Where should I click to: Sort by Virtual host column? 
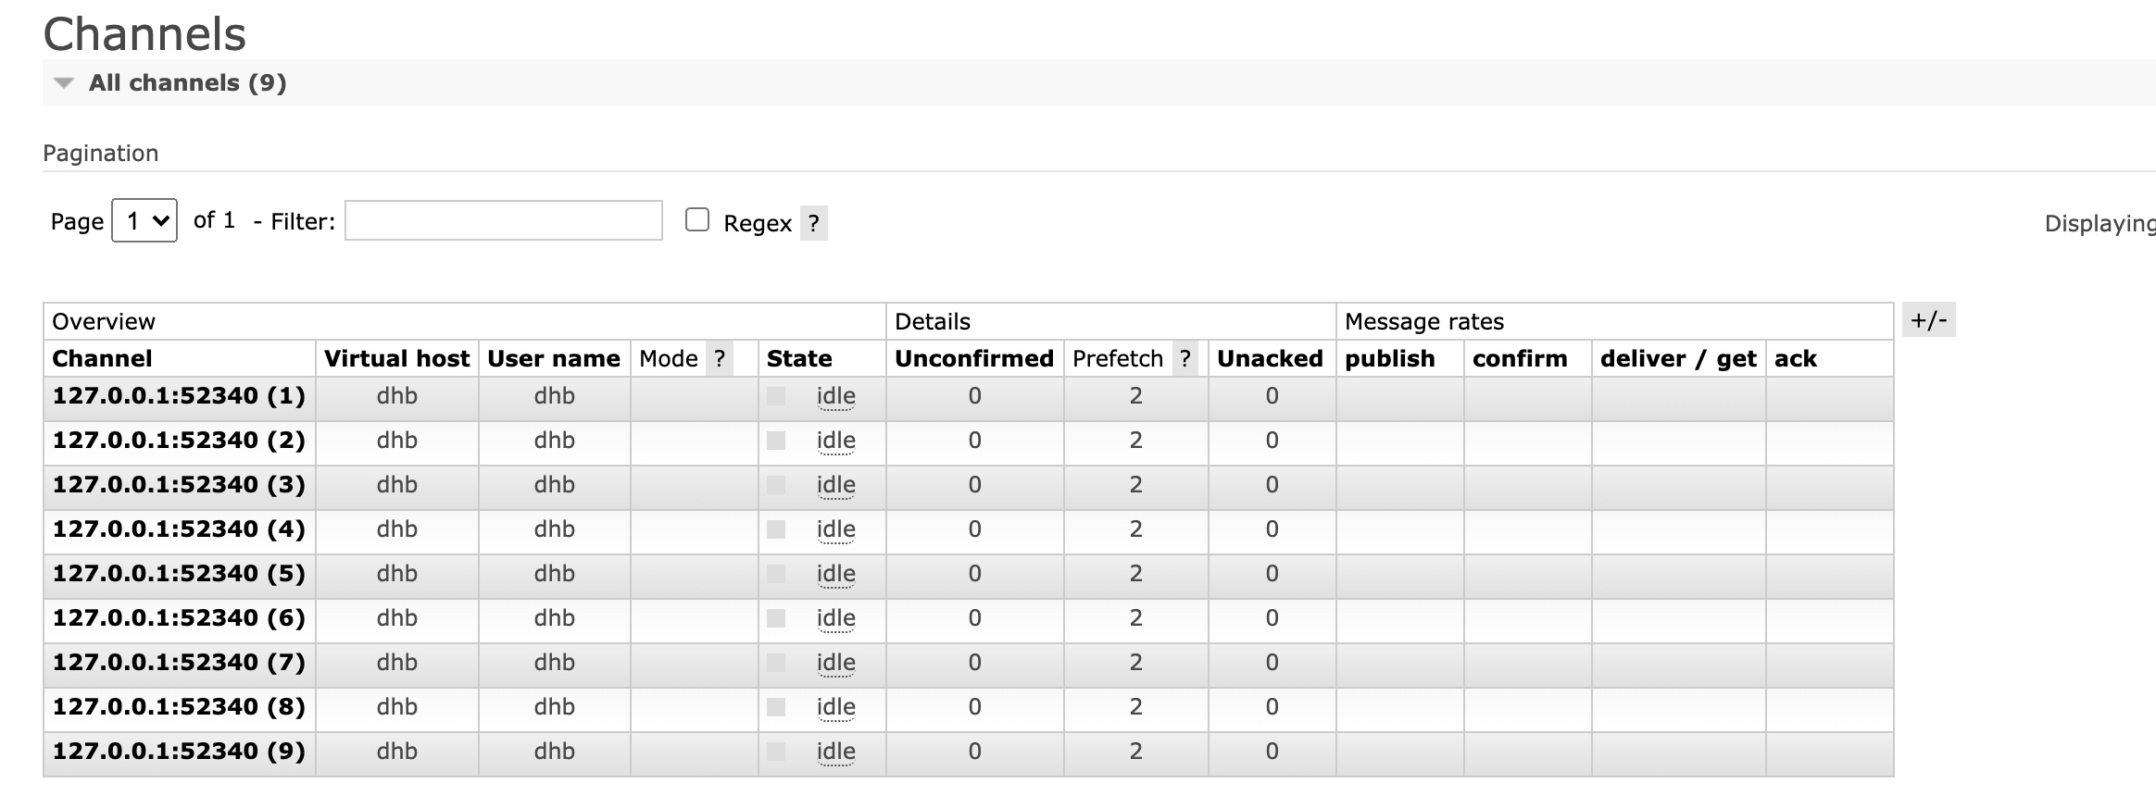click(396, 359)
